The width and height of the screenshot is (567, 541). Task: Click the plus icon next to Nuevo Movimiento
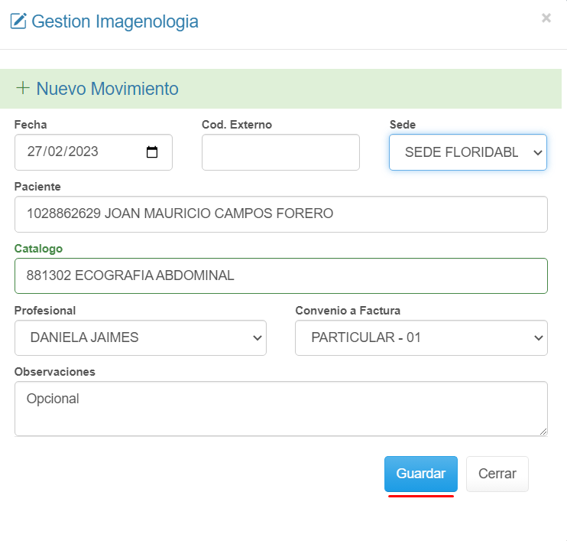click(23, 88)
